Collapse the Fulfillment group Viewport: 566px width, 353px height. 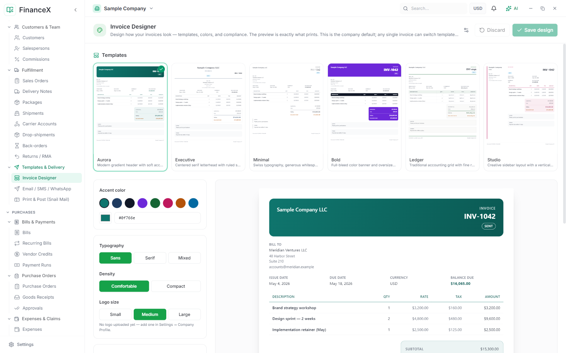[x=9, y=70]
